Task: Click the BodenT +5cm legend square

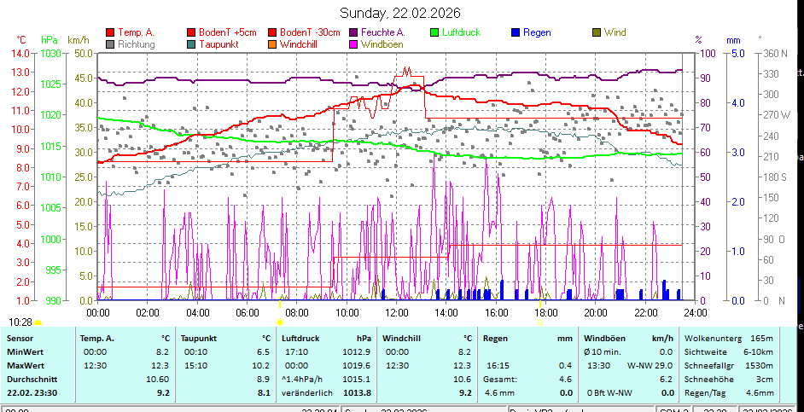Action: tap(191, 32)
